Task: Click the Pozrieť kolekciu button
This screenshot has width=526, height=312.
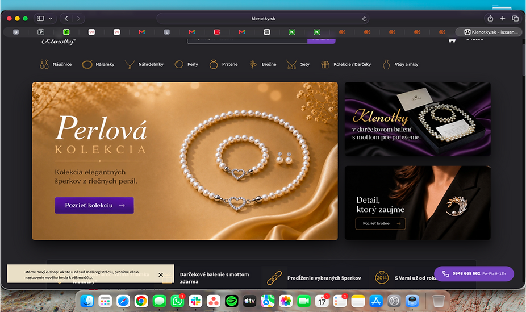Action: (94, 205)
